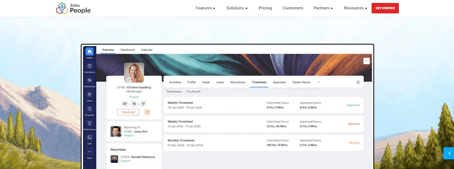Screen dimensions: 454x169
Task: Click Randall Gladstone's avatar
Action: [115, 159]
